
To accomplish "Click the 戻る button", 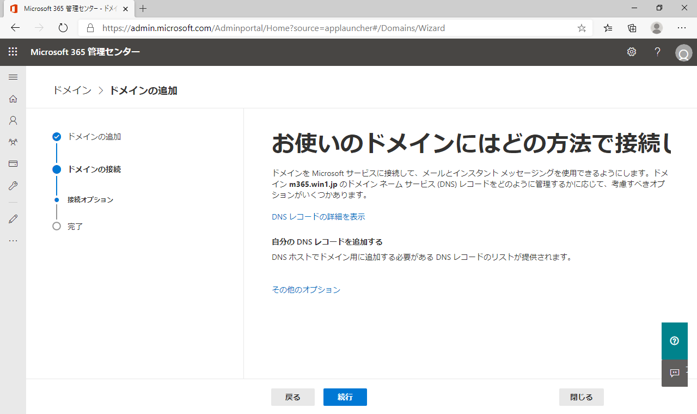I will [x=293, y=397].
